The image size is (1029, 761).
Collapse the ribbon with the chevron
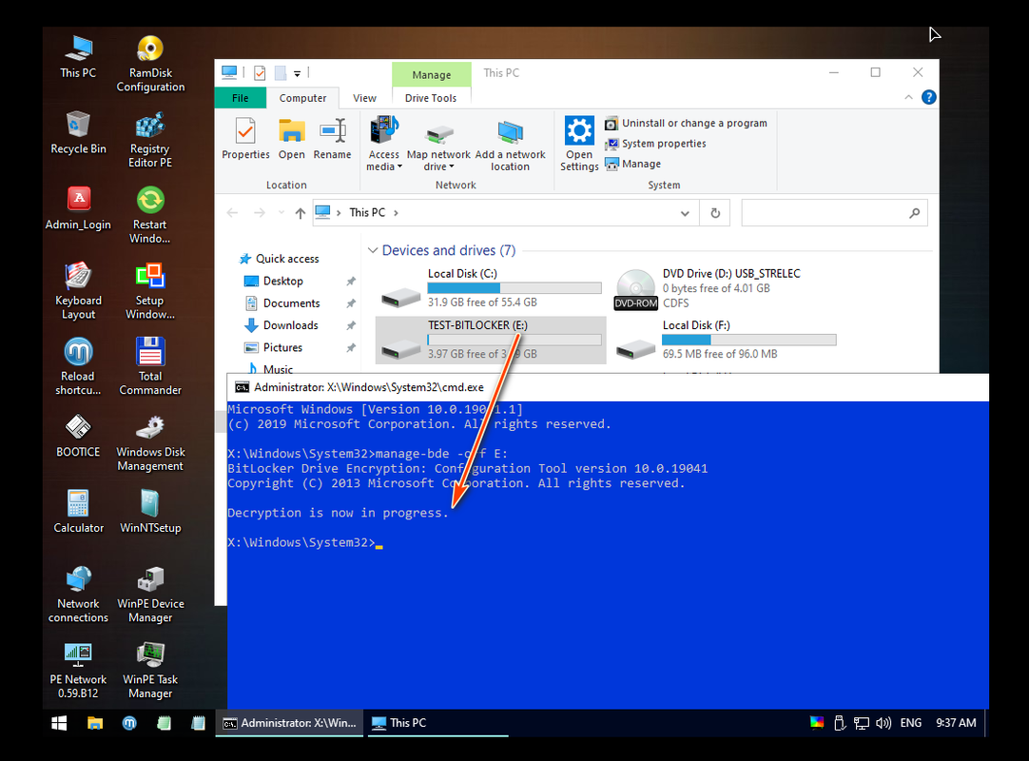click(908, 97)
